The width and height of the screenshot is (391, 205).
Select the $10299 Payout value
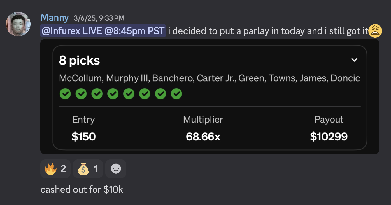click(329, 137)
